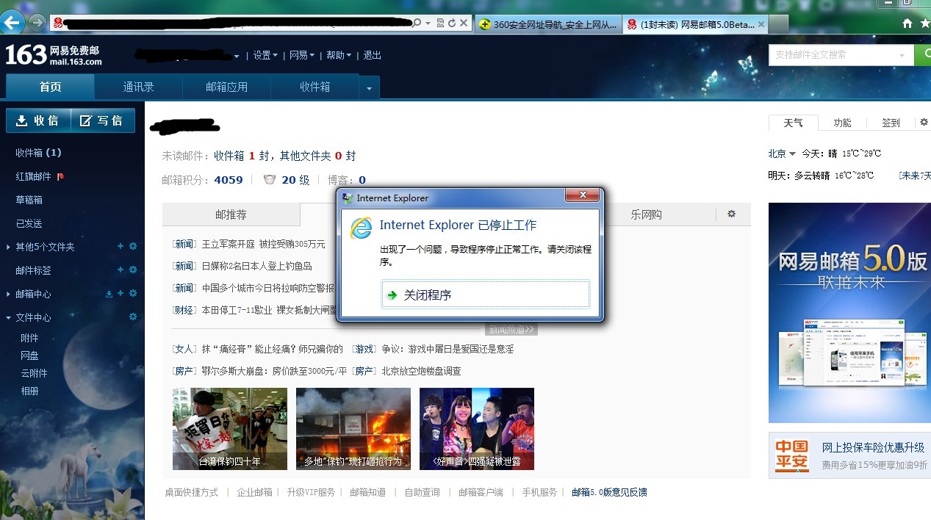Click the 邮箱5.0版意见反馈 link

point(609,492)
